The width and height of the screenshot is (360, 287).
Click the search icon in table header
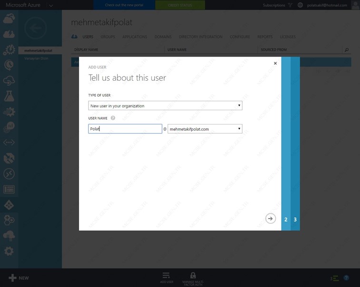pyautogui.click(x=347, y=50)
